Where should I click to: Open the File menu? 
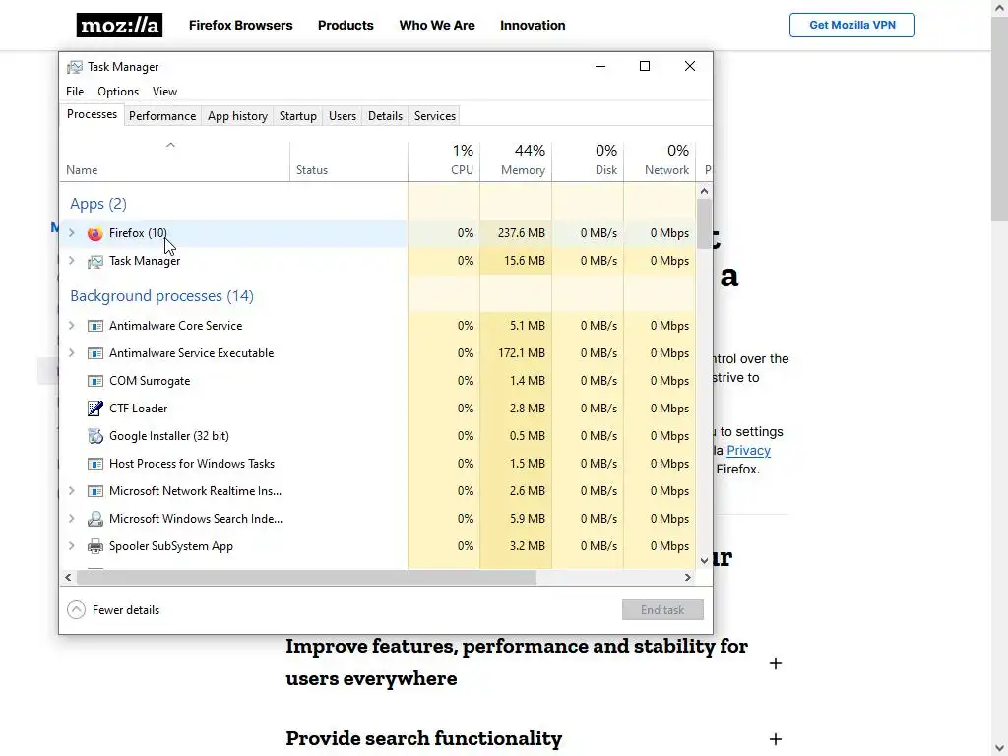[x=75, y=92]
